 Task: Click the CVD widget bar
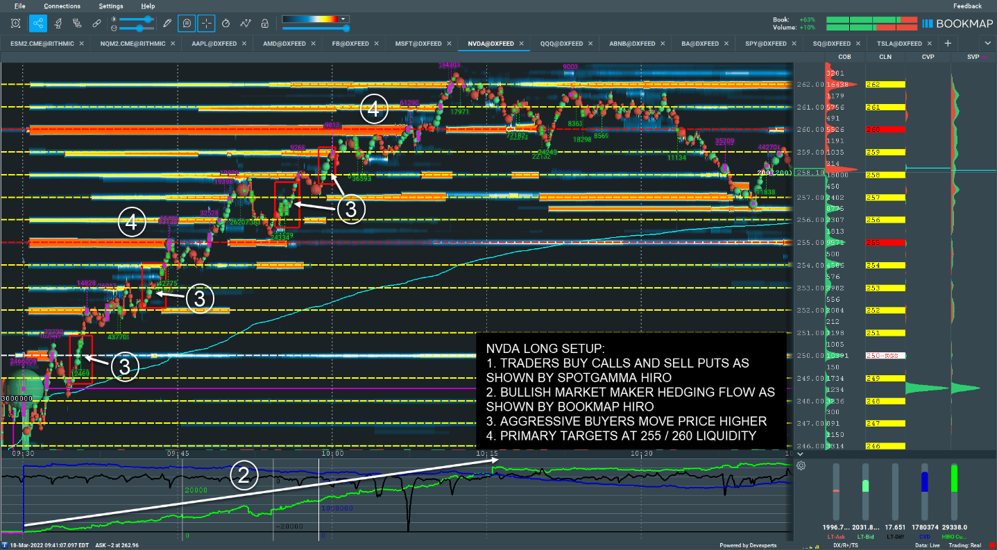pos(924,491)
